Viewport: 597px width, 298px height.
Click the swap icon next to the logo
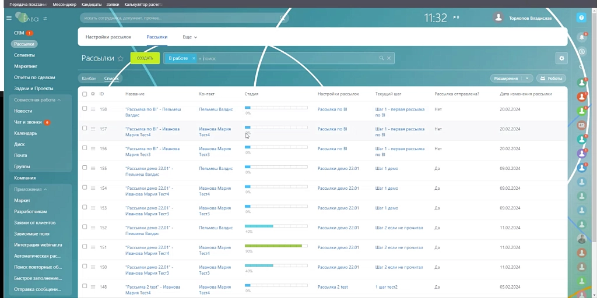[45, 18]
